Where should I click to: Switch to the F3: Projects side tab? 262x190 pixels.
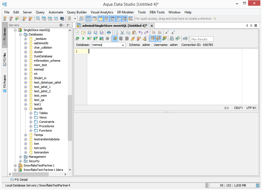coord(5,84)
